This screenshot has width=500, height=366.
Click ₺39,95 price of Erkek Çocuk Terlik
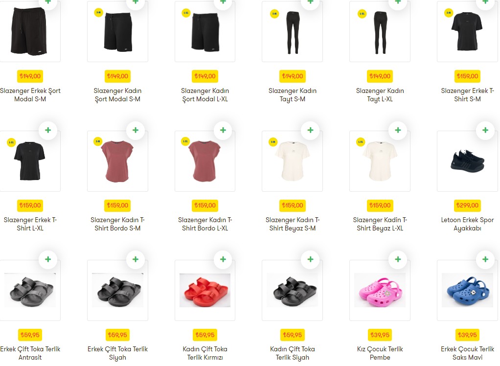[467, 335]
